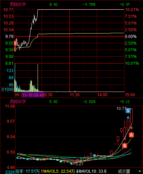The image size is (143, 174).
Task: Click the daily chart change value -0.12
Action: tap(125, 102)
